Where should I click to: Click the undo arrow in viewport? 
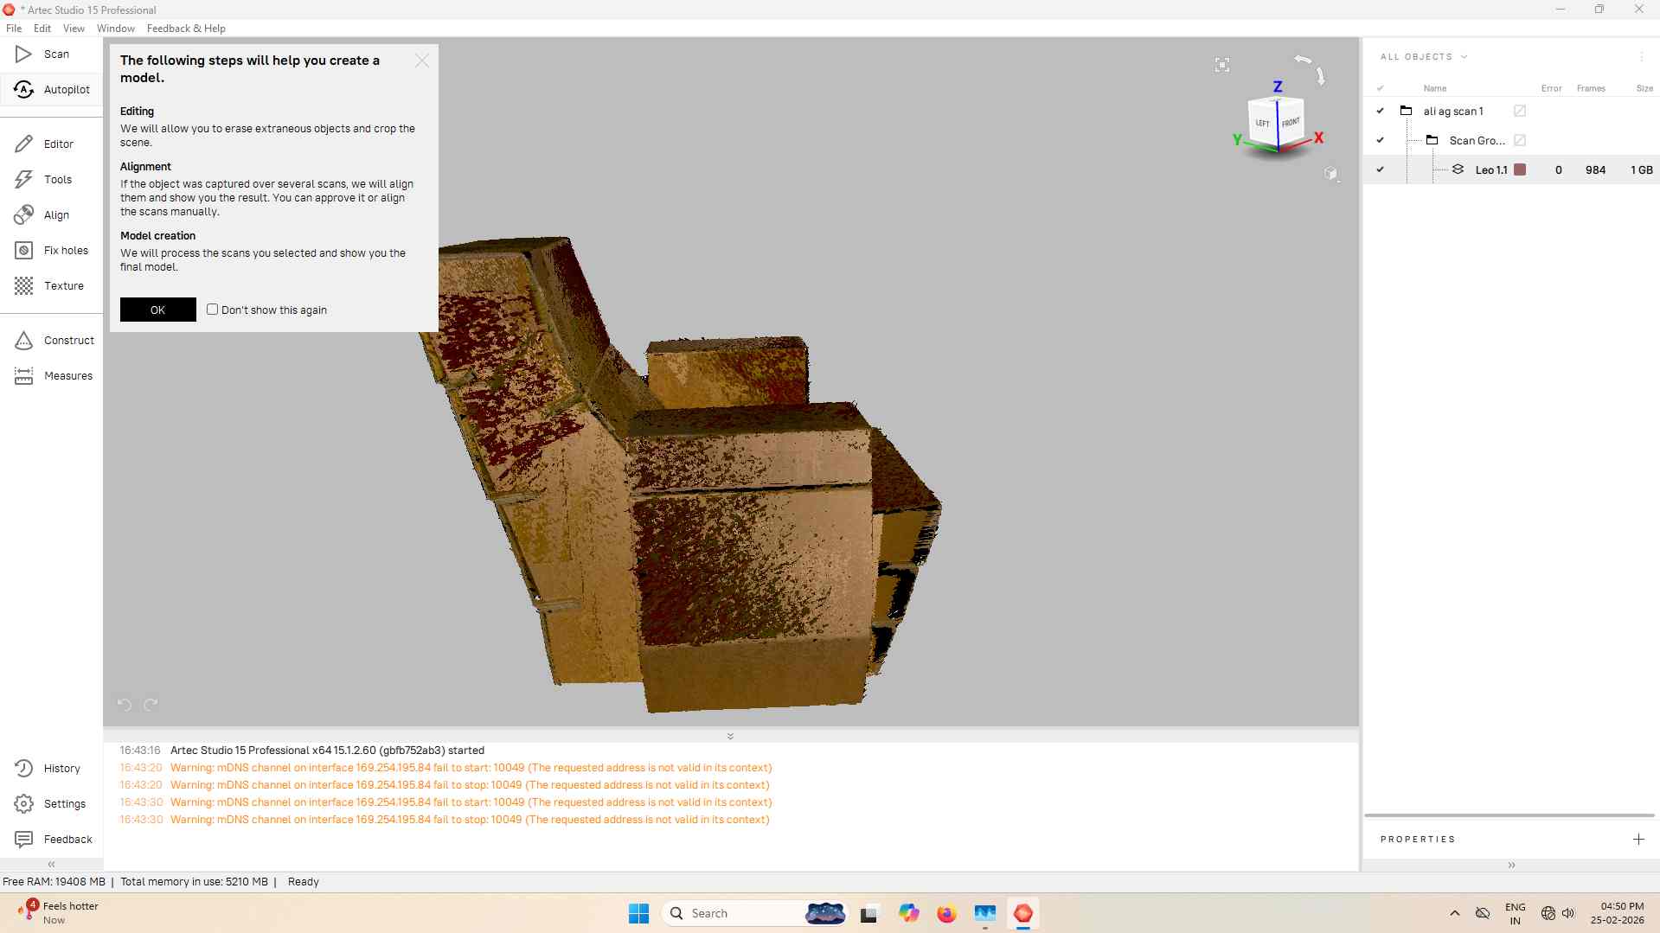(125, 705)
